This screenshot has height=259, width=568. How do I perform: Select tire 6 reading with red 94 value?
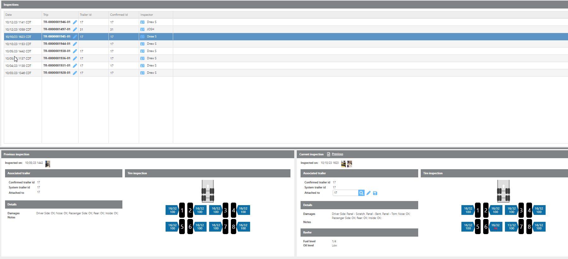click(495, 227)
